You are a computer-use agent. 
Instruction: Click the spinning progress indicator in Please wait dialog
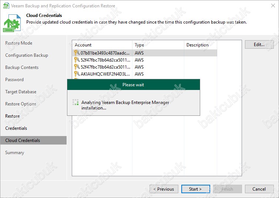[x=75, y=102]
